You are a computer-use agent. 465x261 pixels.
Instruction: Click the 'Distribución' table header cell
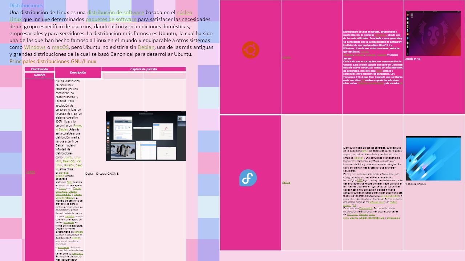tap(40, 69)
